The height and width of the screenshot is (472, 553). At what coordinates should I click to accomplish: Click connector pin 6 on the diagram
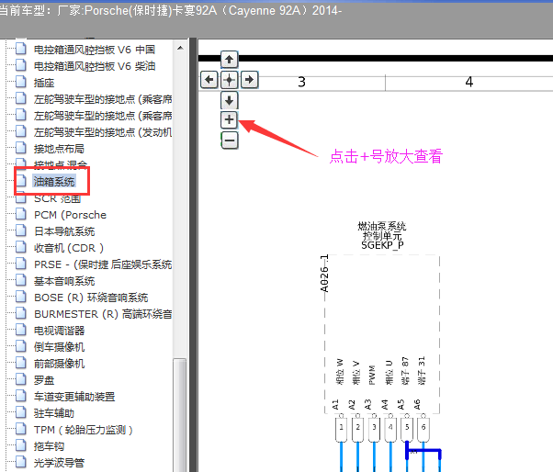coord(423,430)
